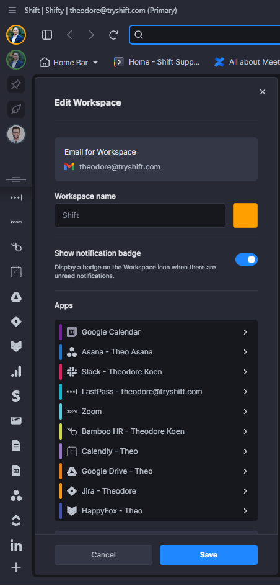
Task: Cancel editing the workspace
Action: pos(103,554)
